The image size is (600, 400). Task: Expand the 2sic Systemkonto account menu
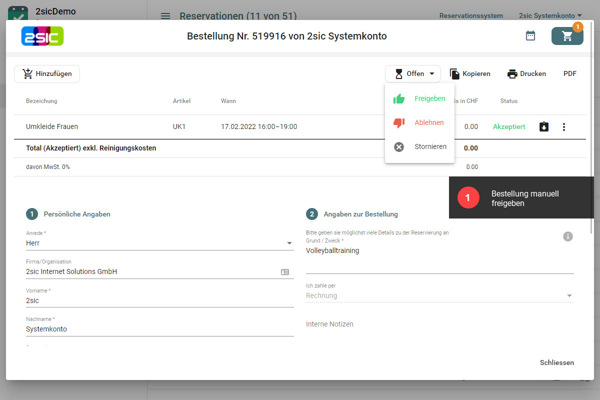coord(550,16)
